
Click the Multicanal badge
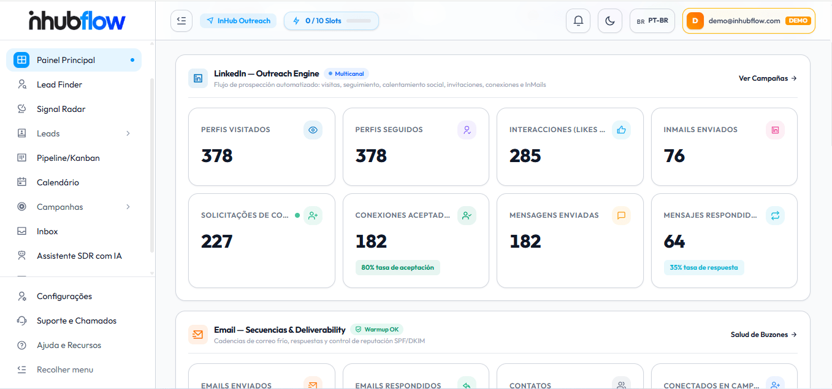click(x=346, y=73)
